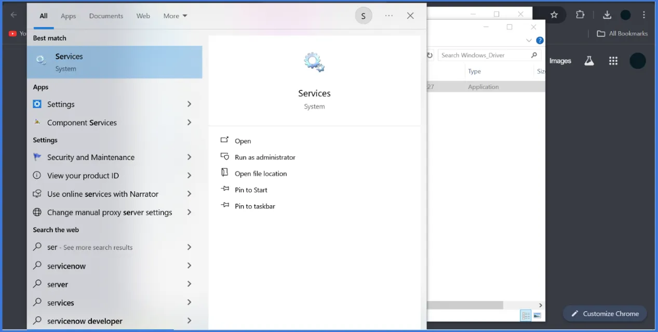Screen dimensions: 658x332
Task: Choose Pin to Start
Action: click(x=251, y=190)
